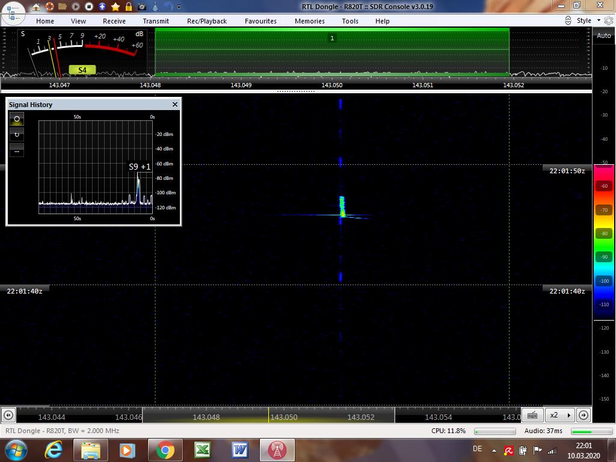The width and height of the screenshot is (616, 462).
Task: Expand the quick access toolbar customize arrow
Action: tap(179, 7)
